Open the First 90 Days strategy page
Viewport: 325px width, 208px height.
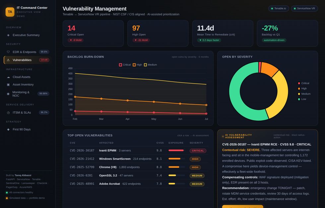[28, 129]
